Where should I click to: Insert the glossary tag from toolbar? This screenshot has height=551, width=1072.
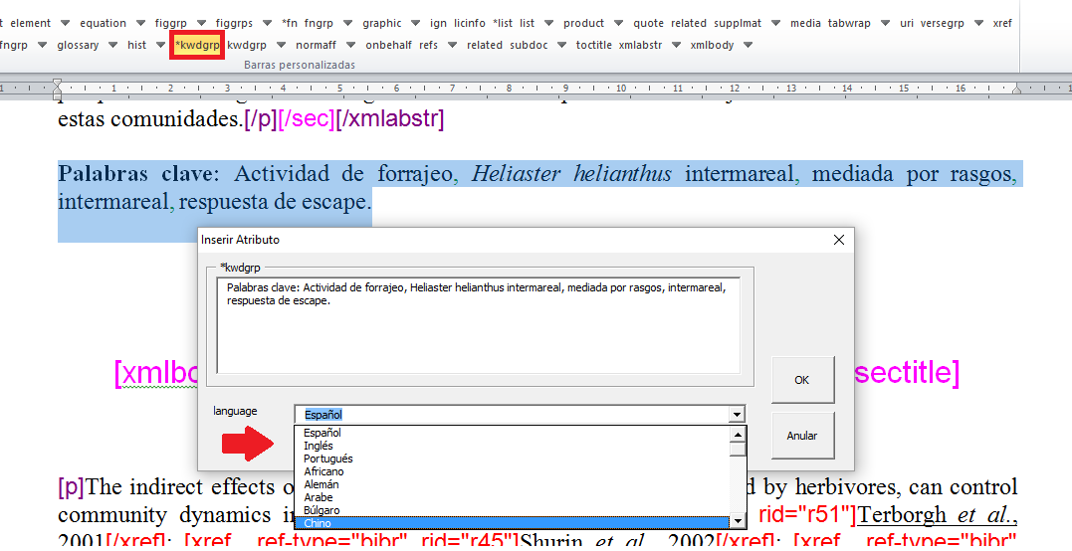78,45
